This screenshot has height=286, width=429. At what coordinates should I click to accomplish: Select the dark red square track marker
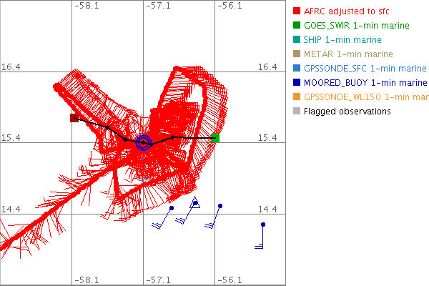[x=74, y=118]
